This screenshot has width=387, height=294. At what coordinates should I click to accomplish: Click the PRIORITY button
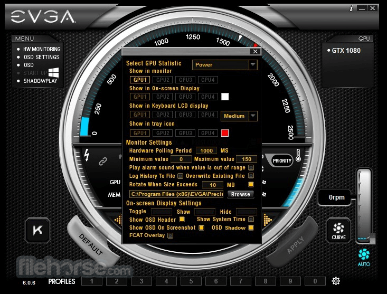pyautogui.click(x=282, y=161)
